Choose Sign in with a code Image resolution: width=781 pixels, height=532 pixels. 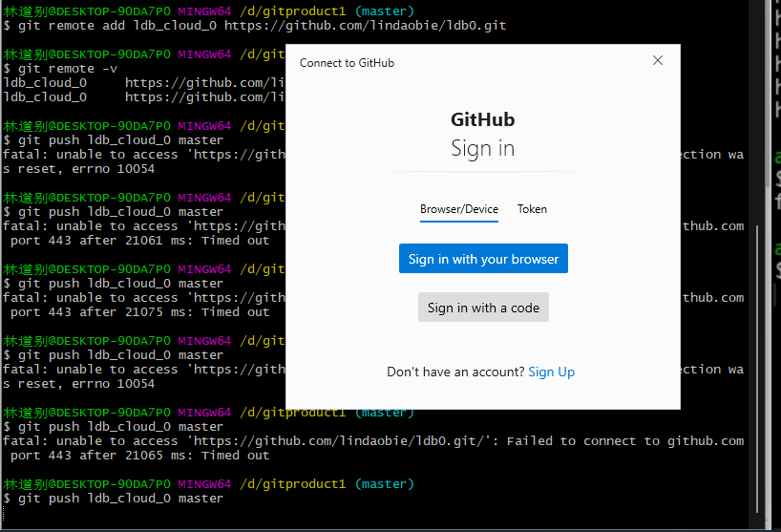coord(483,308)
